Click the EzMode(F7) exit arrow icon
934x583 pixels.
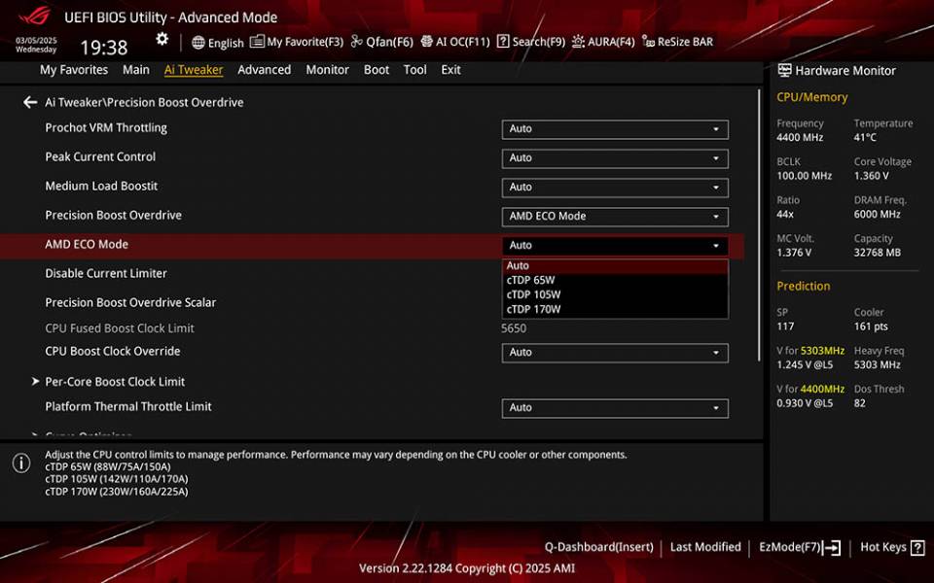832,547
